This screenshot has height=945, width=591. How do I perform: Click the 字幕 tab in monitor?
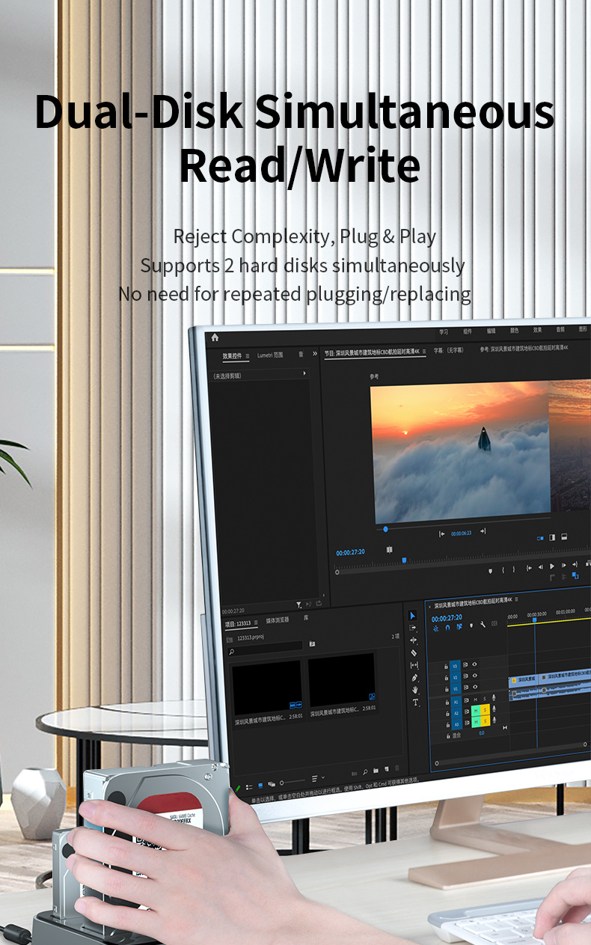pos(448,349)
